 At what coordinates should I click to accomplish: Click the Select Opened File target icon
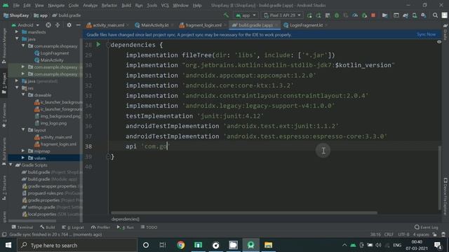click(x=48, y=25)
